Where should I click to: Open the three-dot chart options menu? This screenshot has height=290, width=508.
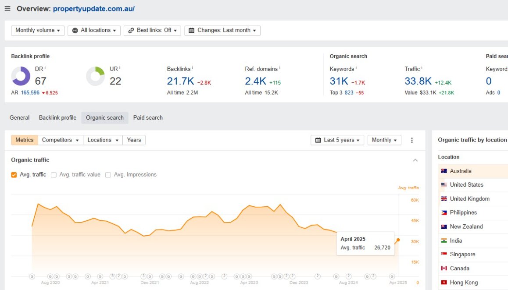(412, 140)
